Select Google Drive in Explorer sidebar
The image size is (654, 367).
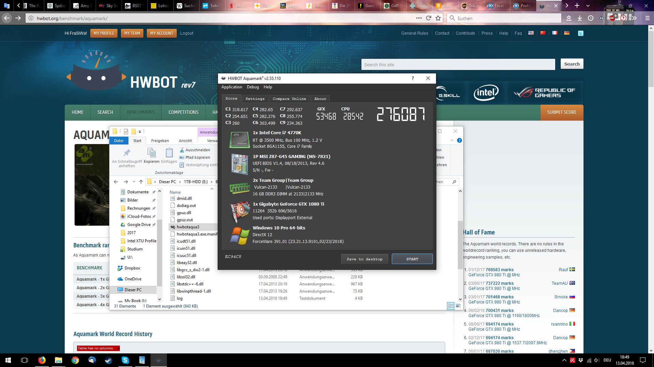[139, 225]
